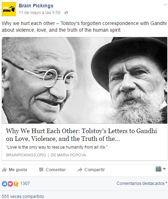Open the Brain Pickings profile picture

[x=9, y=9]
